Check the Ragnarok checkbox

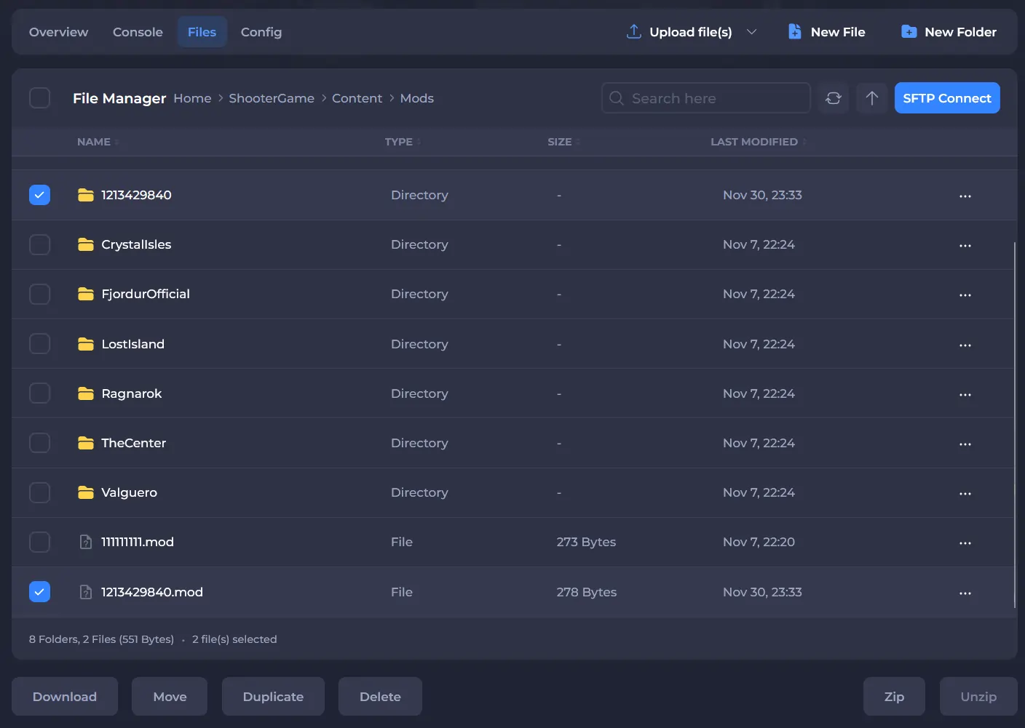(39, 393)
